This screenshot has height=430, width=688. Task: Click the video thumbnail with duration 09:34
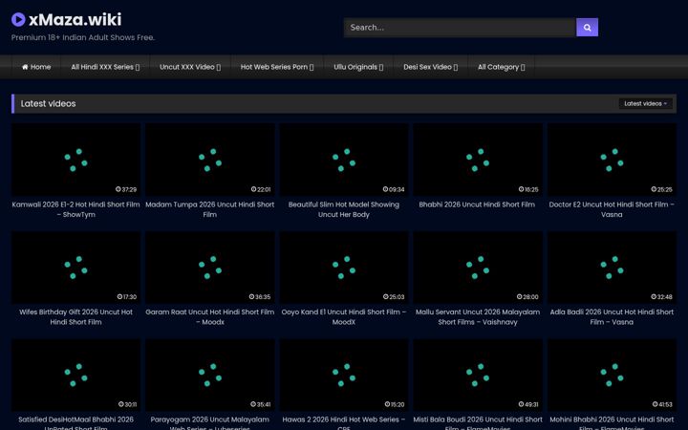click(344, 160)
